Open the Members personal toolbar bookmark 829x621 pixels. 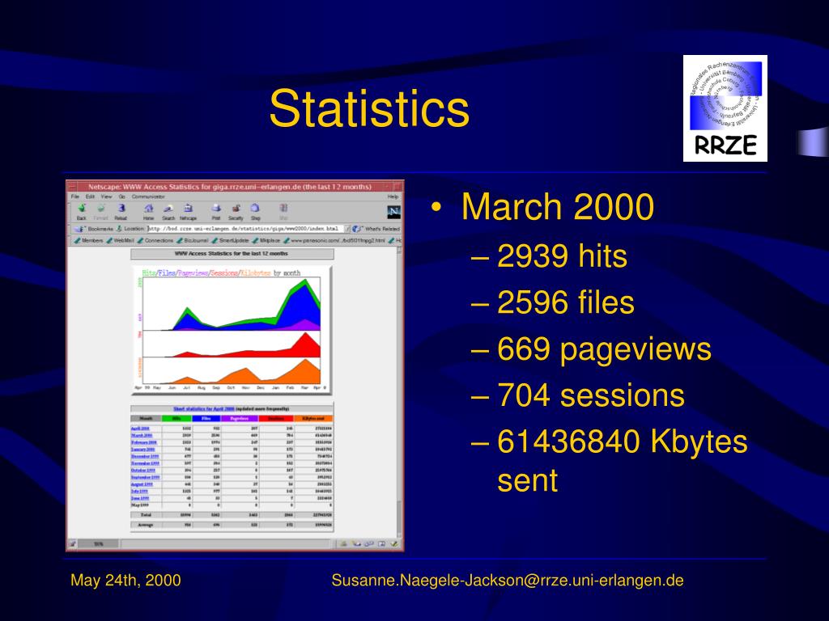coord(88,240)
